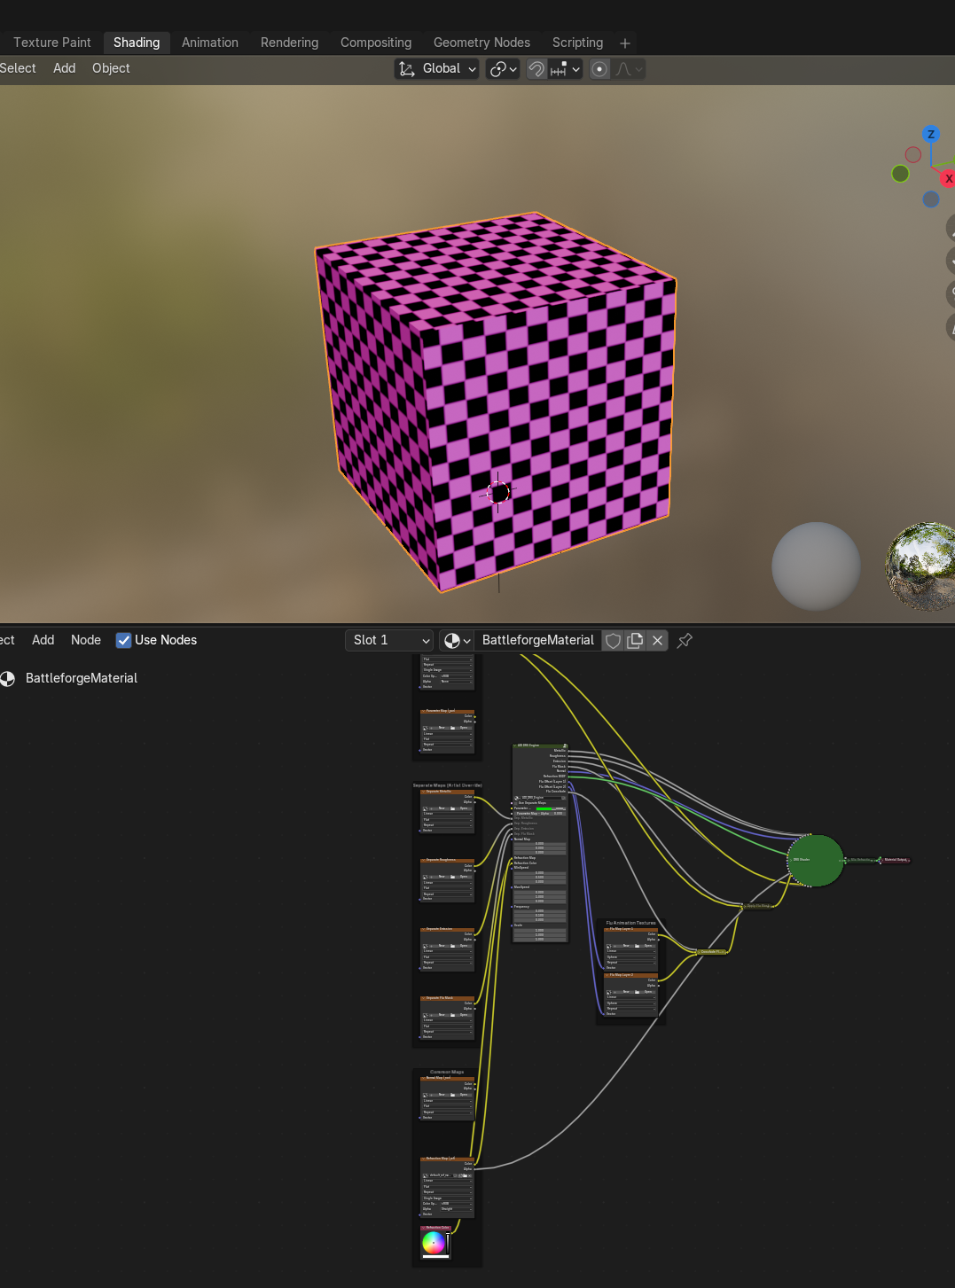Click the folder icon on the Separate Metallic node

point(452,808)
